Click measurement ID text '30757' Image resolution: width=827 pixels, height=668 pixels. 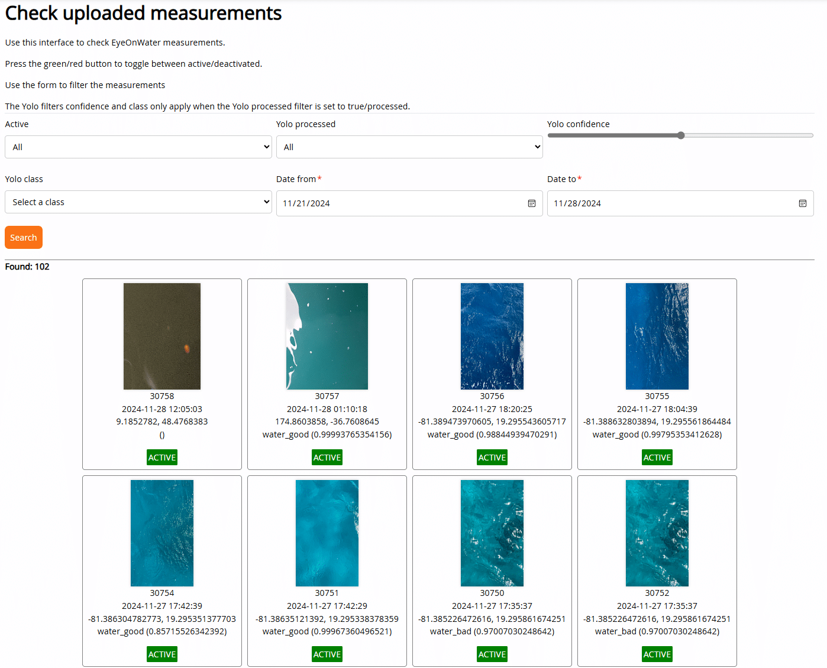point(327,396)
